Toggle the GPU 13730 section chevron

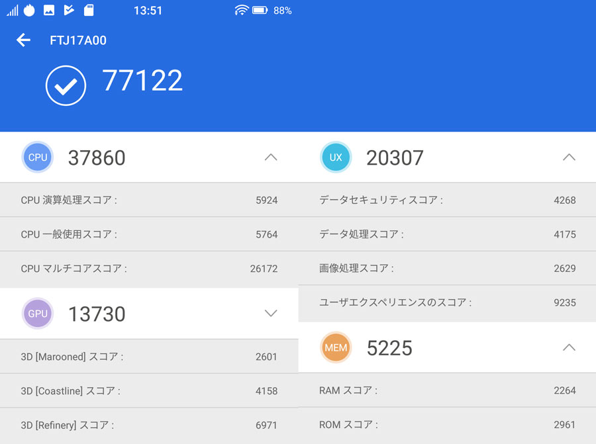(271, 314)
